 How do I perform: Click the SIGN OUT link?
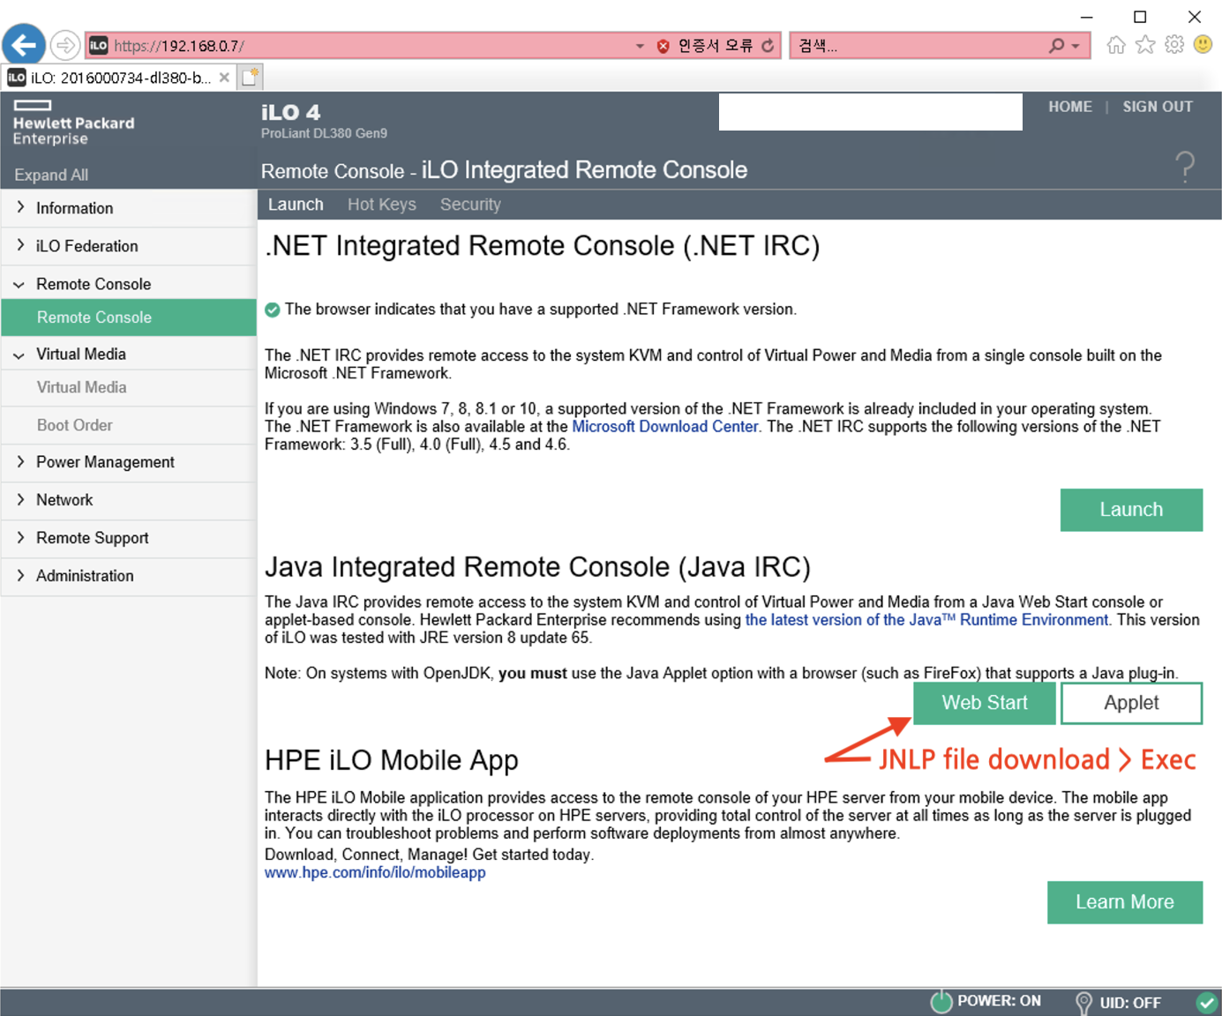(1158, 107)
